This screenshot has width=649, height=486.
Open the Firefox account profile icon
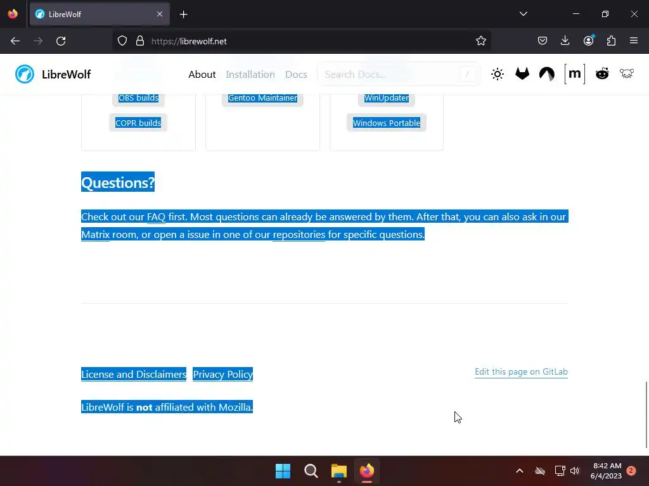(x=588, y=40)
